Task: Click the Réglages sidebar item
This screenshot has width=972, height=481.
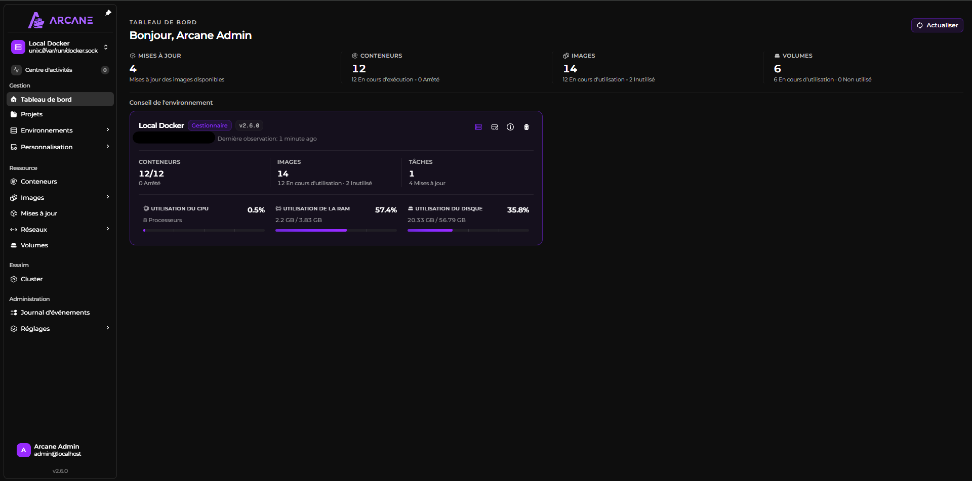Action: pos(60,329)
